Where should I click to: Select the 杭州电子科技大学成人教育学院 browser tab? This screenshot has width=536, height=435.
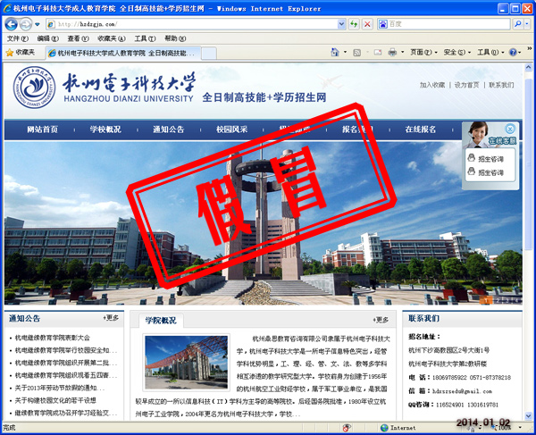(x=122, y=53)
